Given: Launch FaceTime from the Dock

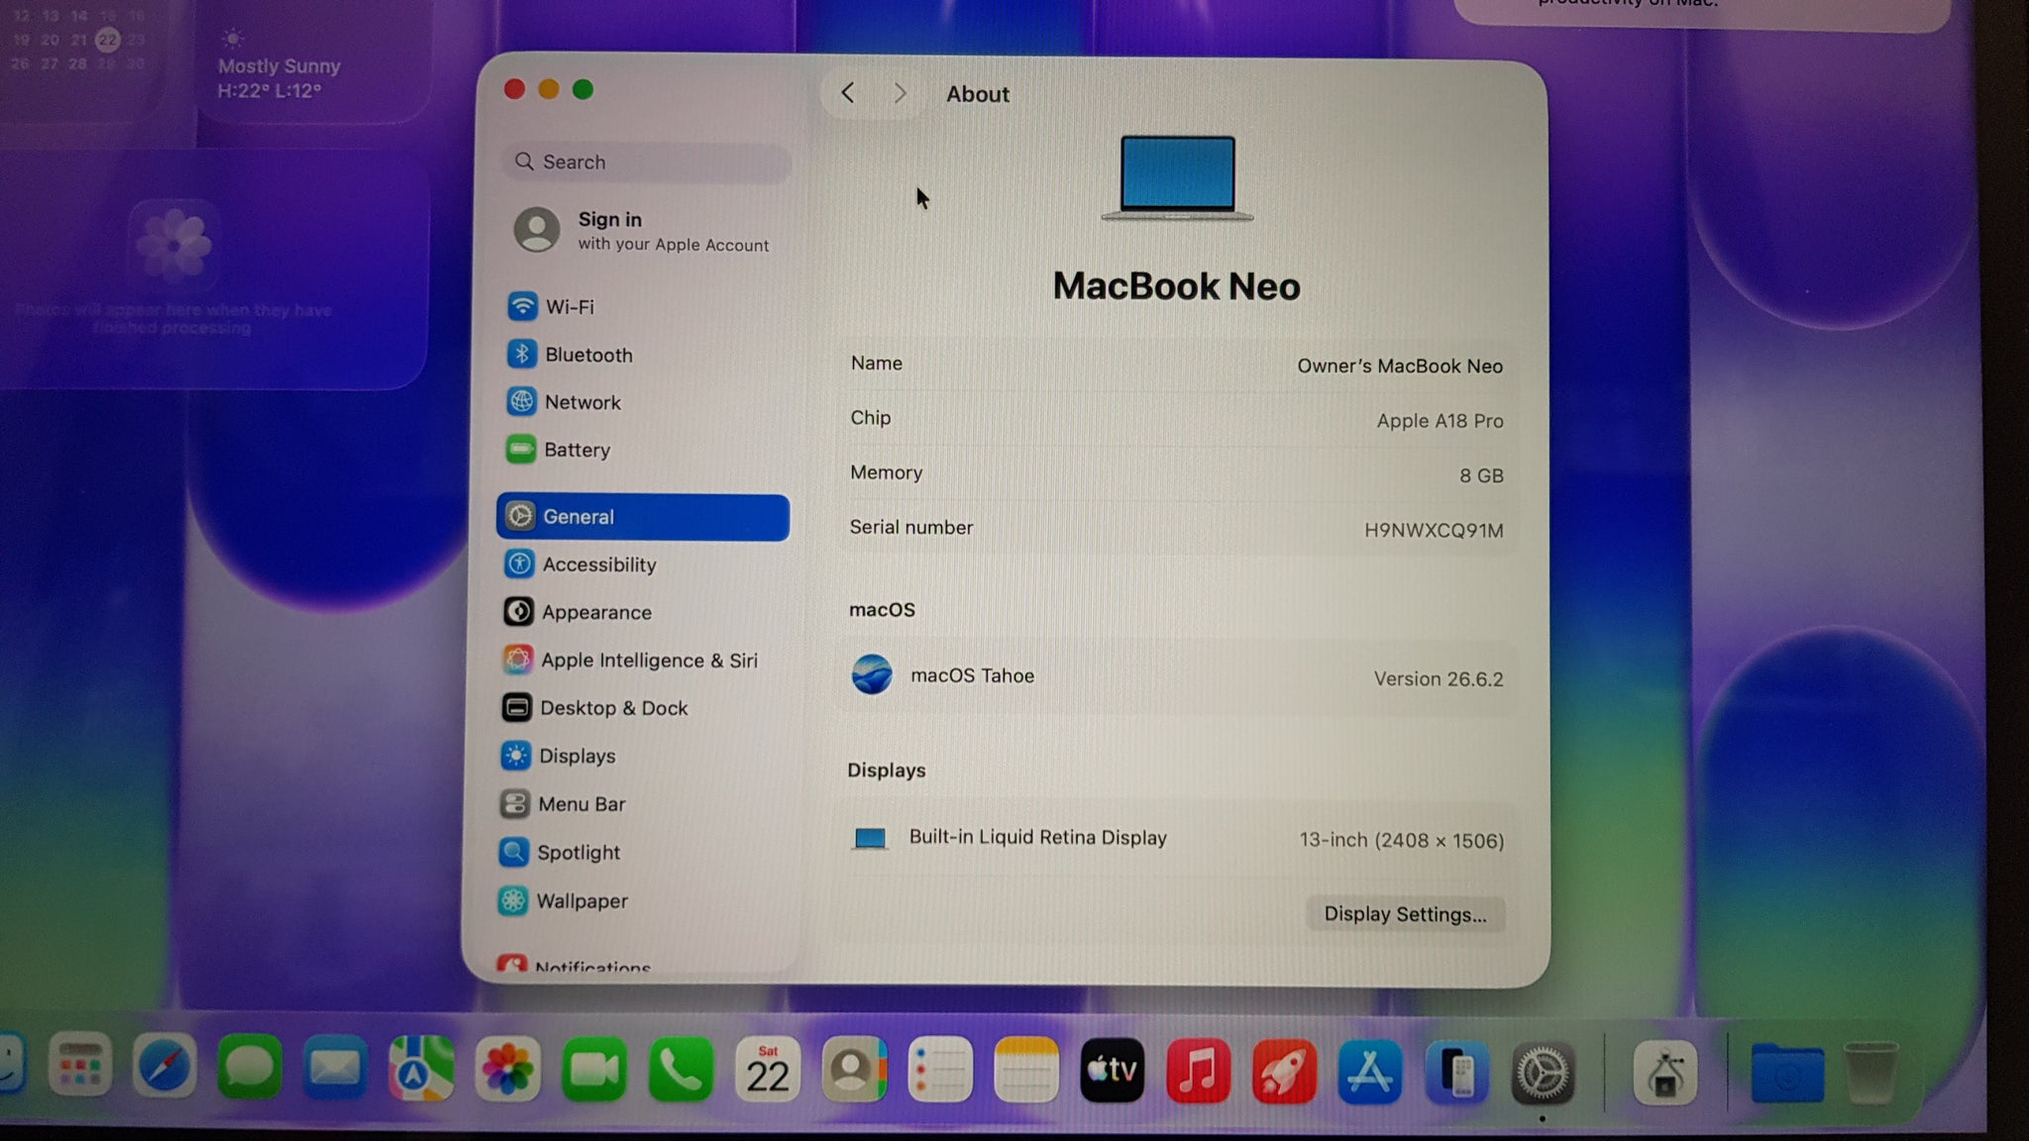Looking at the screenshot, I should click(594, 1070).
